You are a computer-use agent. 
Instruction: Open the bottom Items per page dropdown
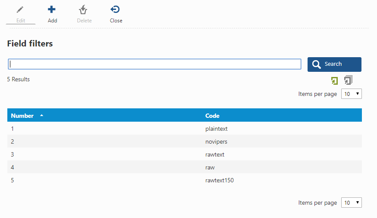[x=351, y=203]
